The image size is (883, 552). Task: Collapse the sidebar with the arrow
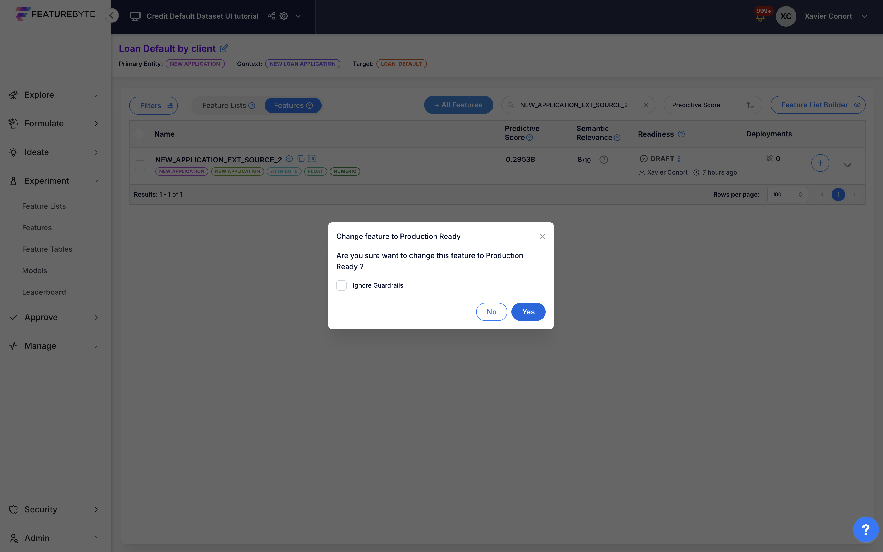[x=112, y=16]
